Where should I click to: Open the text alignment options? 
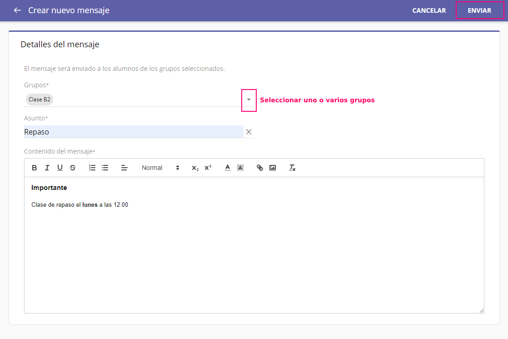(x=125, y=168)
